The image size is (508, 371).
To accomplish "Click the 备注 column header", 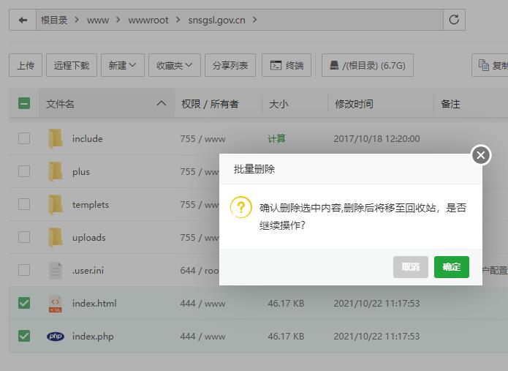I will [450, 104].
